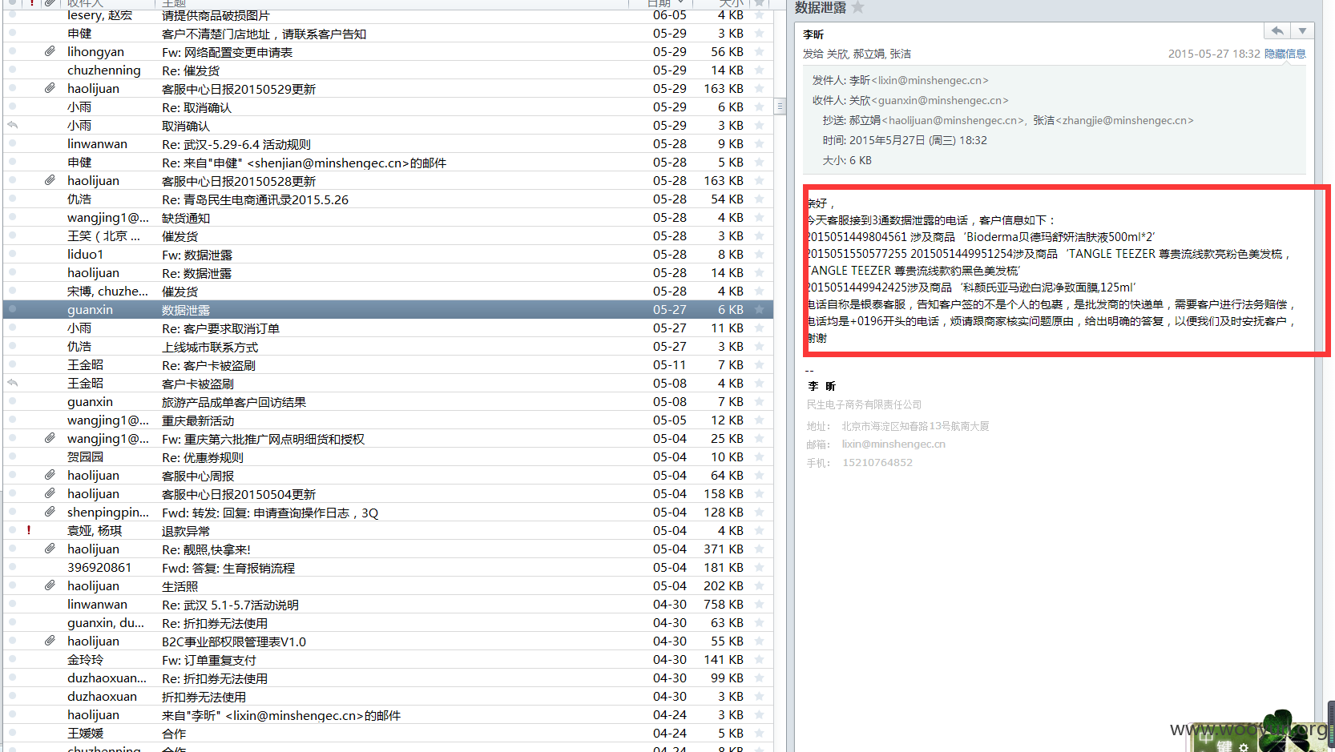Star the open message next to the 数据泄露 title
Image resolution: width=1335 pixels, height=752 pixels.
pyautogui.click(x=857, y=7)
